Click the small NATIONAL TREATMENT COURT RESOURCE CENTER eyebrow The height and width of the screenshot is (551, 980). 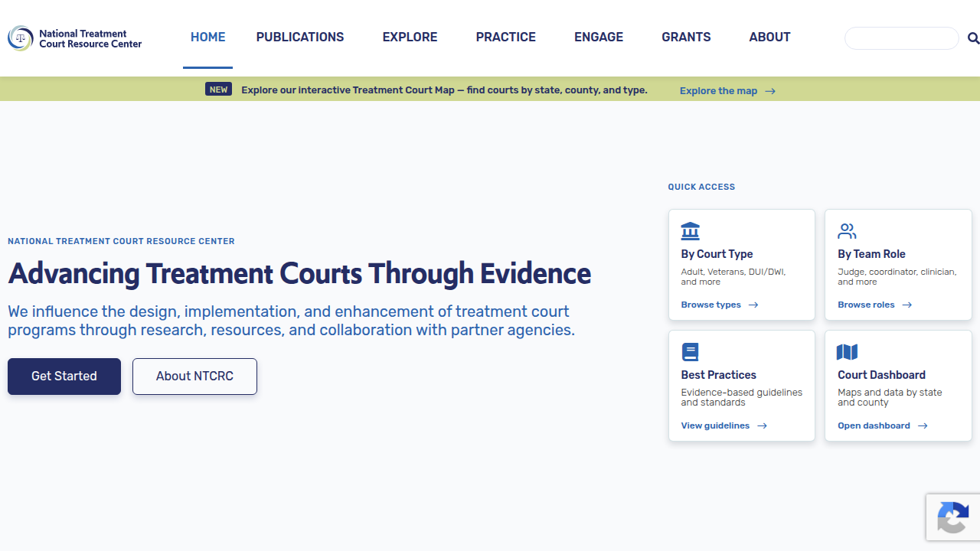point(121,241)
